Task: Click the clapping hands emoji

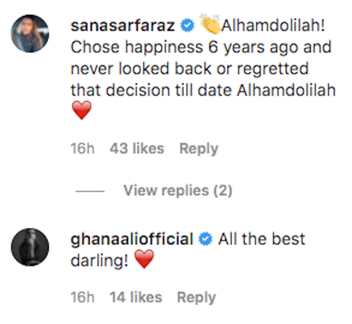Action: pos(210,25)
